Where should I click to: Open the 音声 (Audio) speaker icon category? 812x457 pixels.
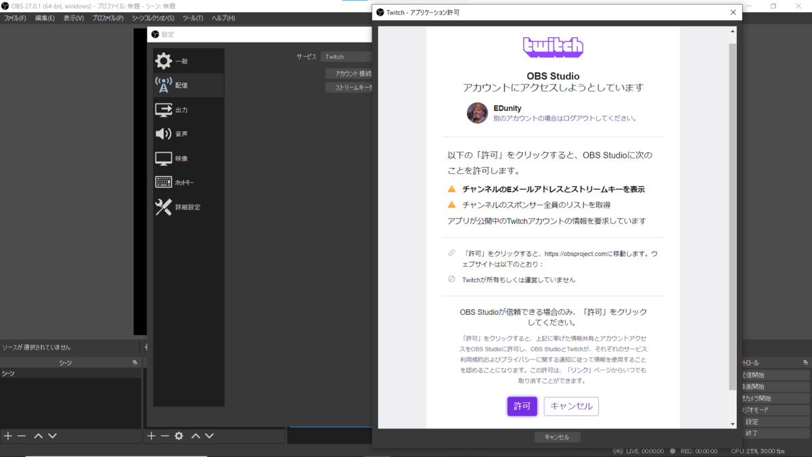point(188,134)
